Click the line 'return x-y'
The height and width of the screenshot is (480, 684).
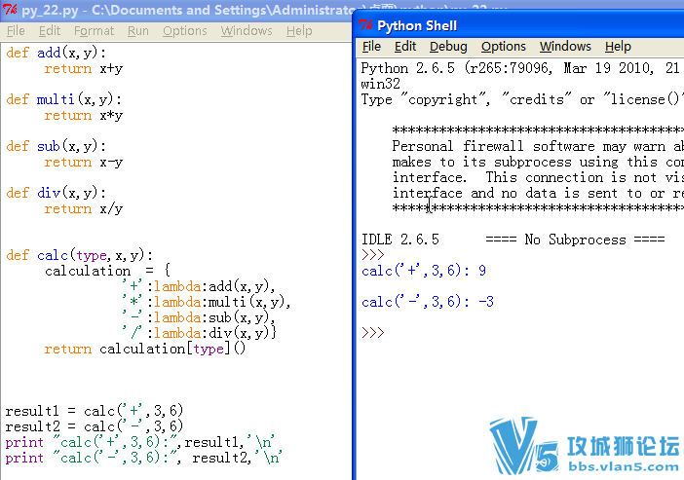coord(84,163)
